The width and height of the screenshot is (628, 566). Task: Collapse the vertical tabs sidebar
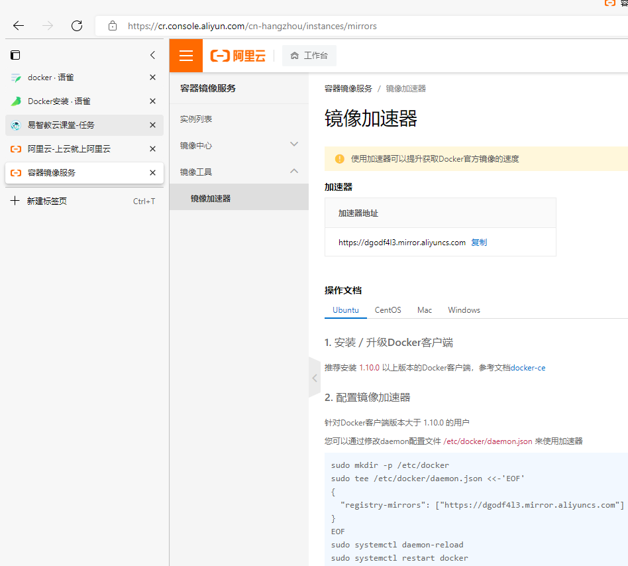coord(152,55)
